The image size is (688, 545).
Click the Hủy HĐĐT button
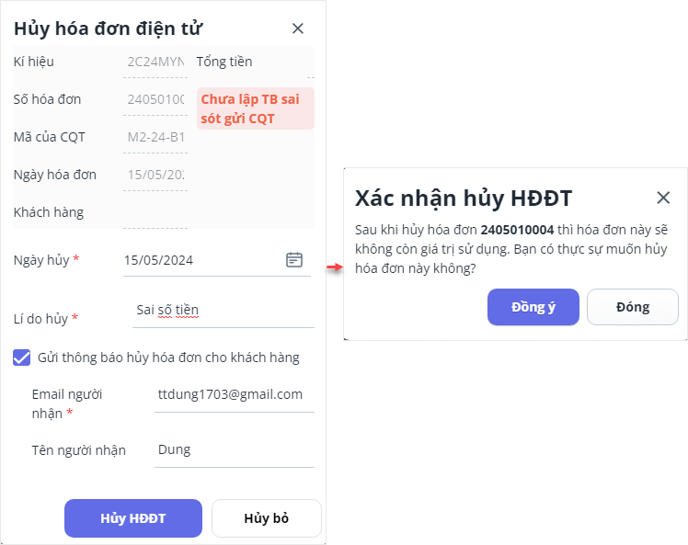(x=133, y=518)
